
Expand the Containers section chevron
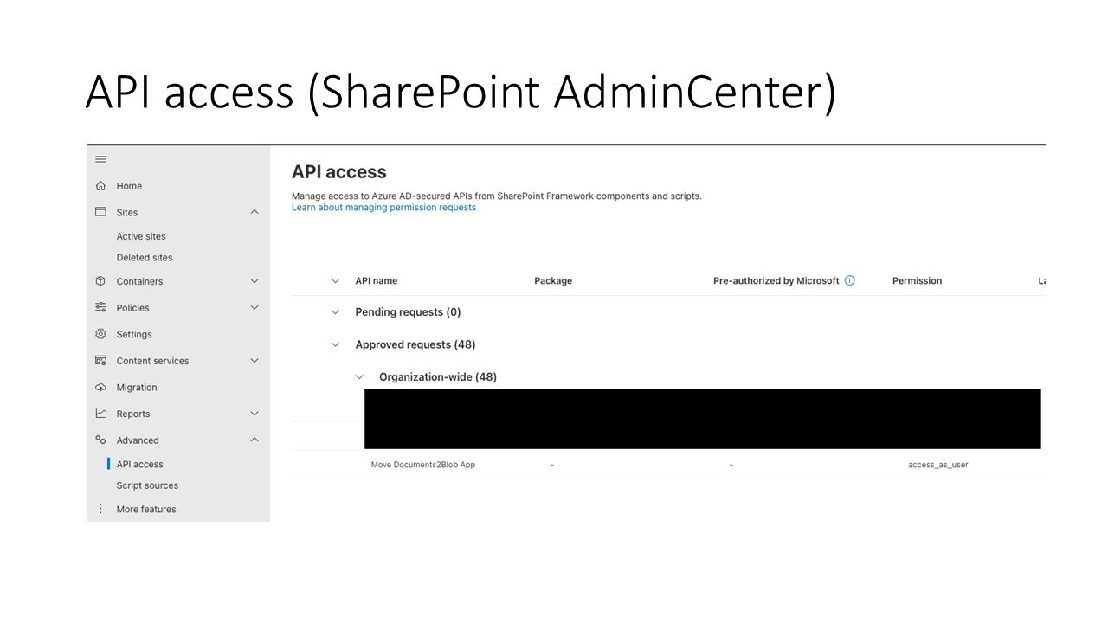254,281
